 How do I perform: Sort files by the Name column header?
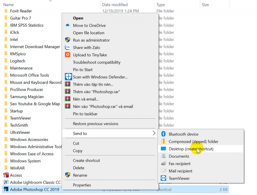8,5
